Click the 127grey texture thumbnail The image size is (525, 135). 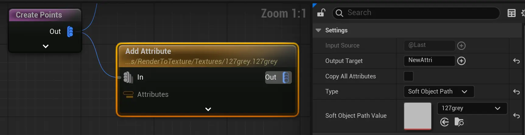click(x=418, y=116)
